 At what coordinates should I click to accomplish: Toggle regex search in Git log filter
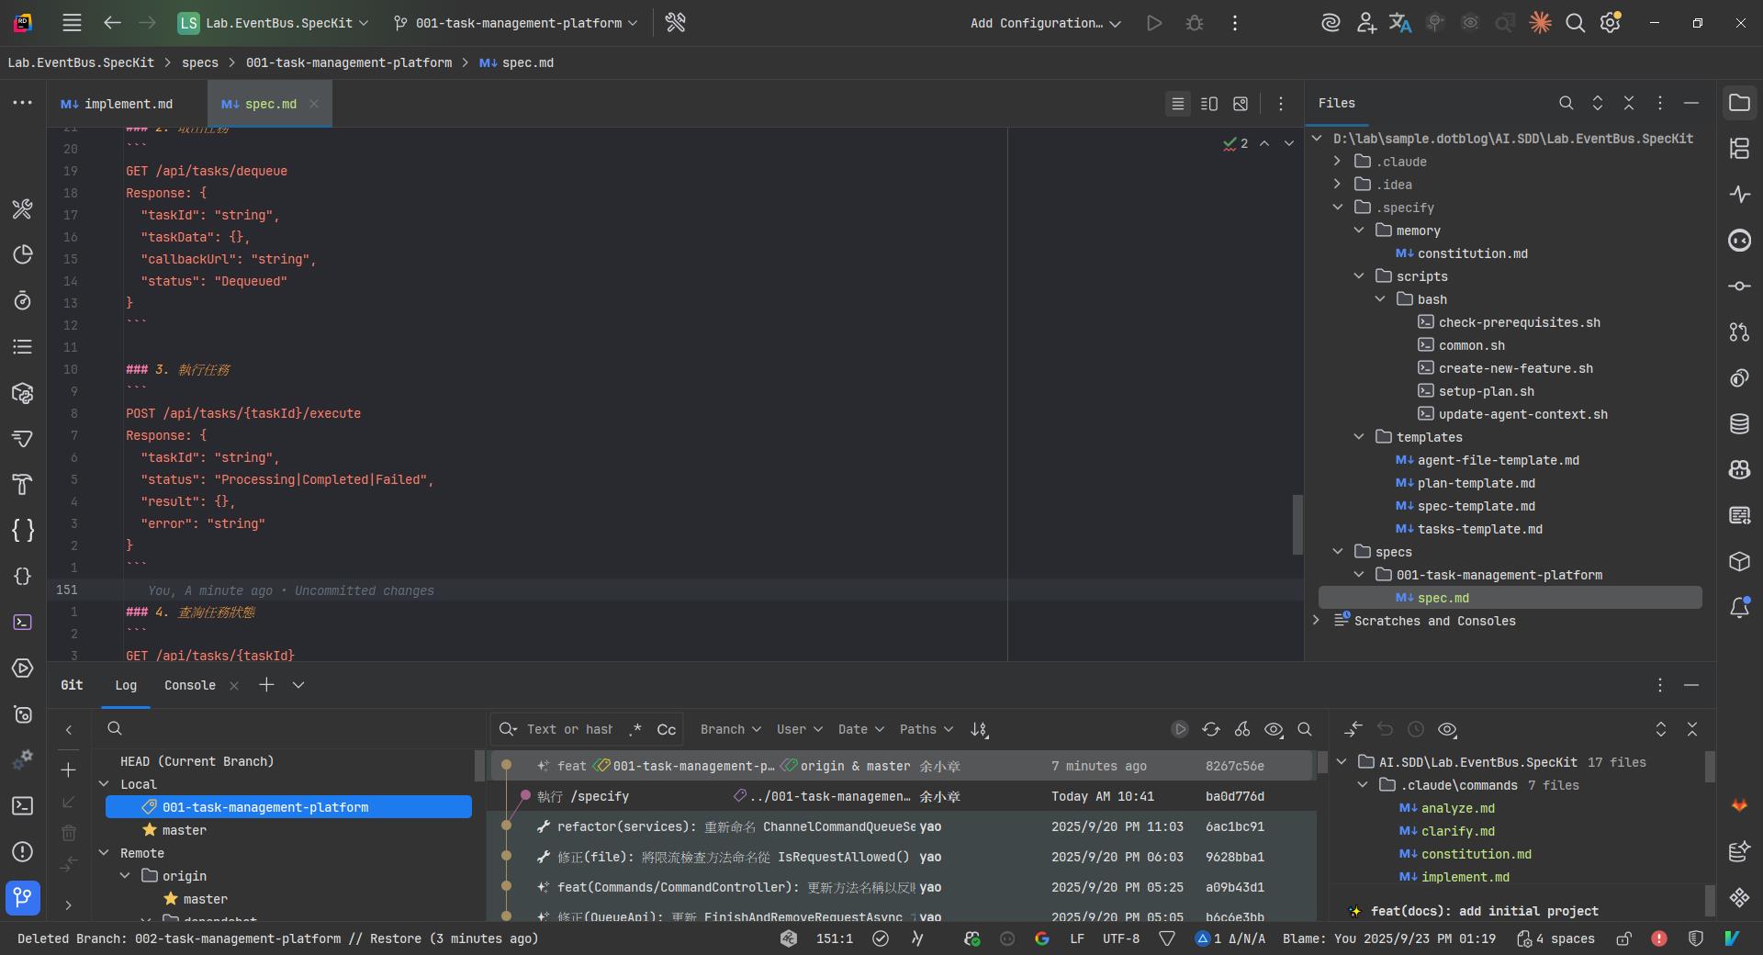(x=635, y=729)
